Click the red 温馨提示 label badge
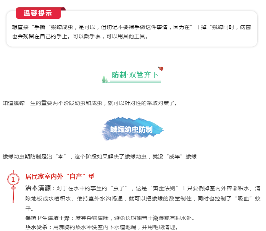266x231 pixels. (x=38, y=13)
